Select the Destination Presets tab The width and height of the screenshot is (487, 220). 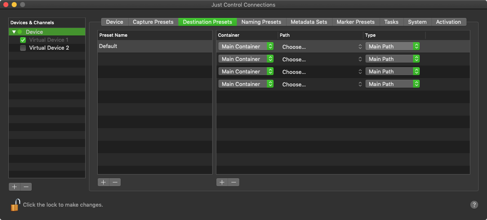[x=208, y=22]
